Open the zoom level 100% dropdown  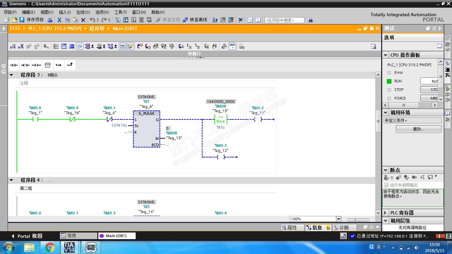tap(338, 219)
